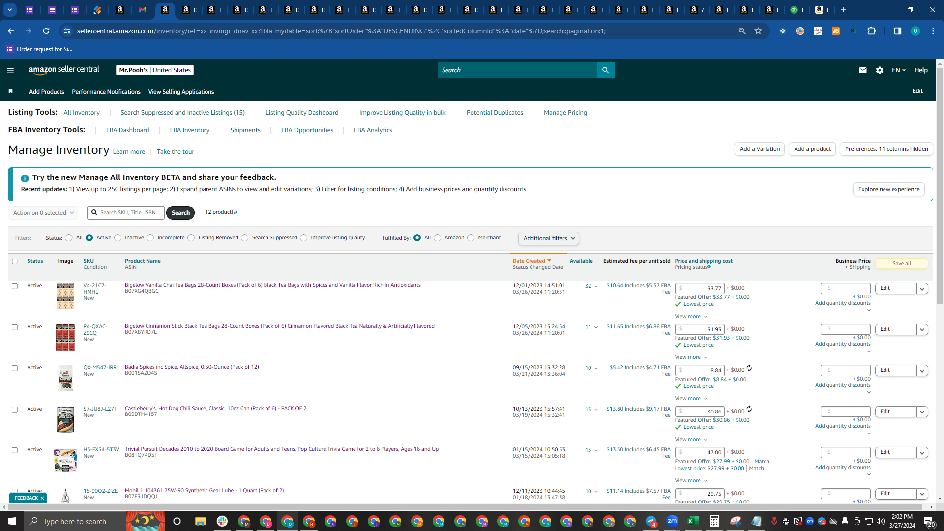The height and width of the screenshot is (531, 944).
Task: Open the browser side panel icon
Action: [897, 31]
